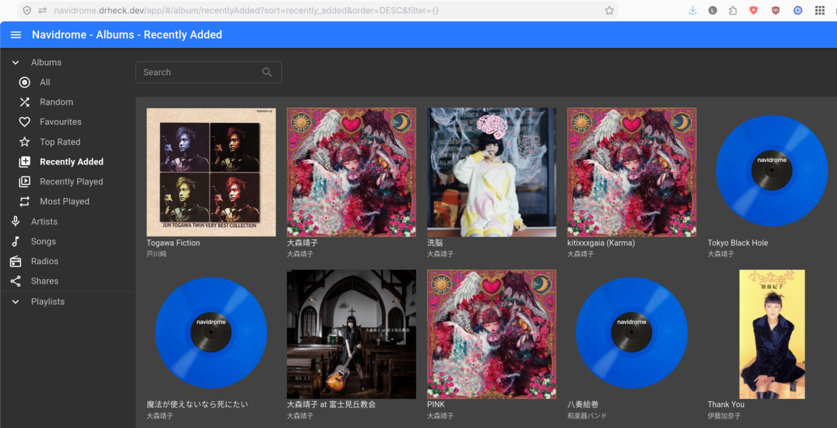Focus the album Search field
This screenshot has width=837, height=428.
point(208,72)
